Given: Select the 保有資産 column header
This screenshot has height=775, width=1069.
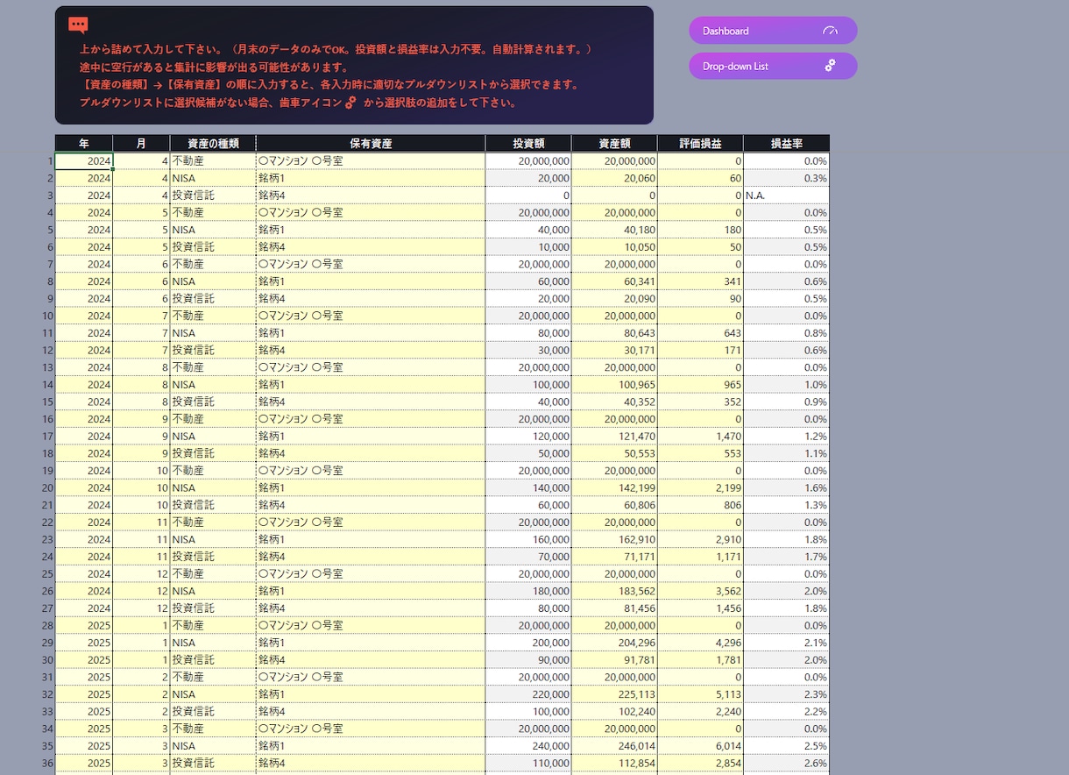Looking at the screenshot, I should pyautogui.click(x=371, y=144).
